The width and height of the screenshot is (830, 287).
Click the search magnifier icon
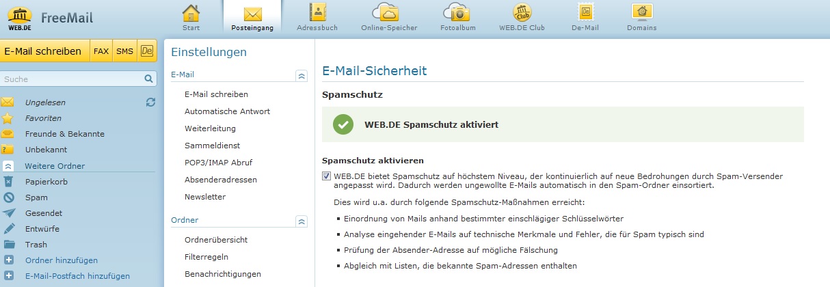click(150, 79)
